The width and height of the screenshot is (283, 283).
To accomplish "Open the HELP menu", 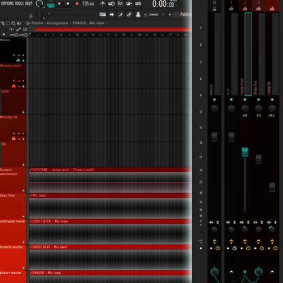I will 29,3.
